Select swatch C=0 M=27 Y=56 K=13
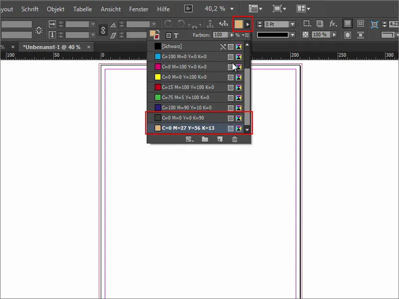Screen dimensions: 399x299 pyautogui.click(x=195, y=128)
